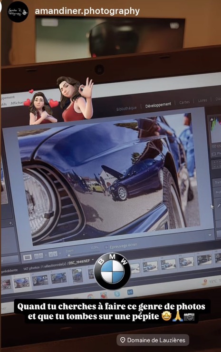The width and height of the screenshot is (221, 352).
Task: Open the Skype taskbar icon
Action: click(116, 293)
